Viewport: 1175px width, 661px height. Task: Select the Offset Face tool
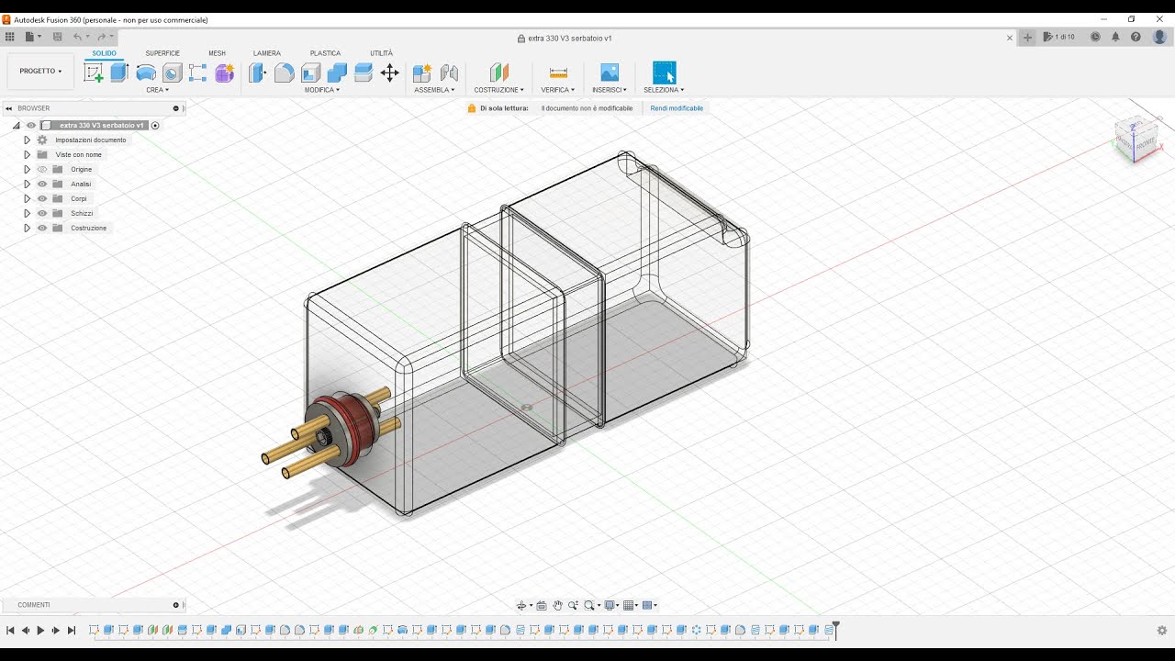(x=363, y=73)
